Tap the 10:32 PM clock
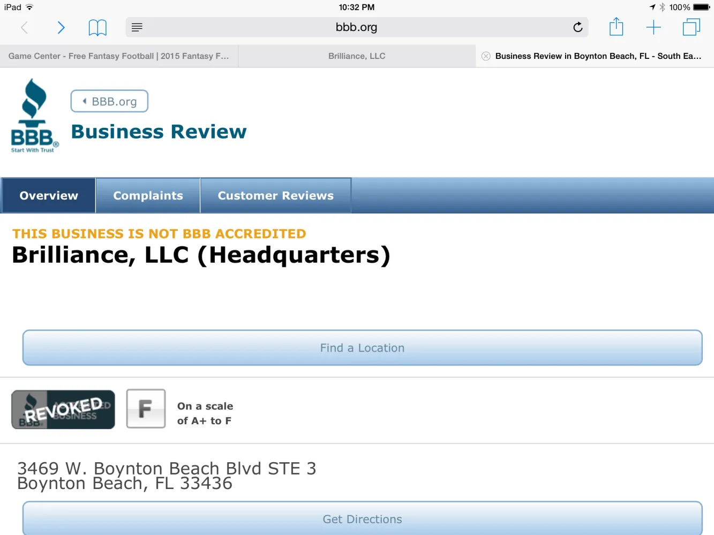The image size is (714, 535). tap(357, 7)
